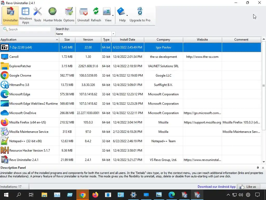Select the 7-Zip 22.00 icon
Image resolution: width=266 pixels, height=200 pixels.
tap(5, 47)
